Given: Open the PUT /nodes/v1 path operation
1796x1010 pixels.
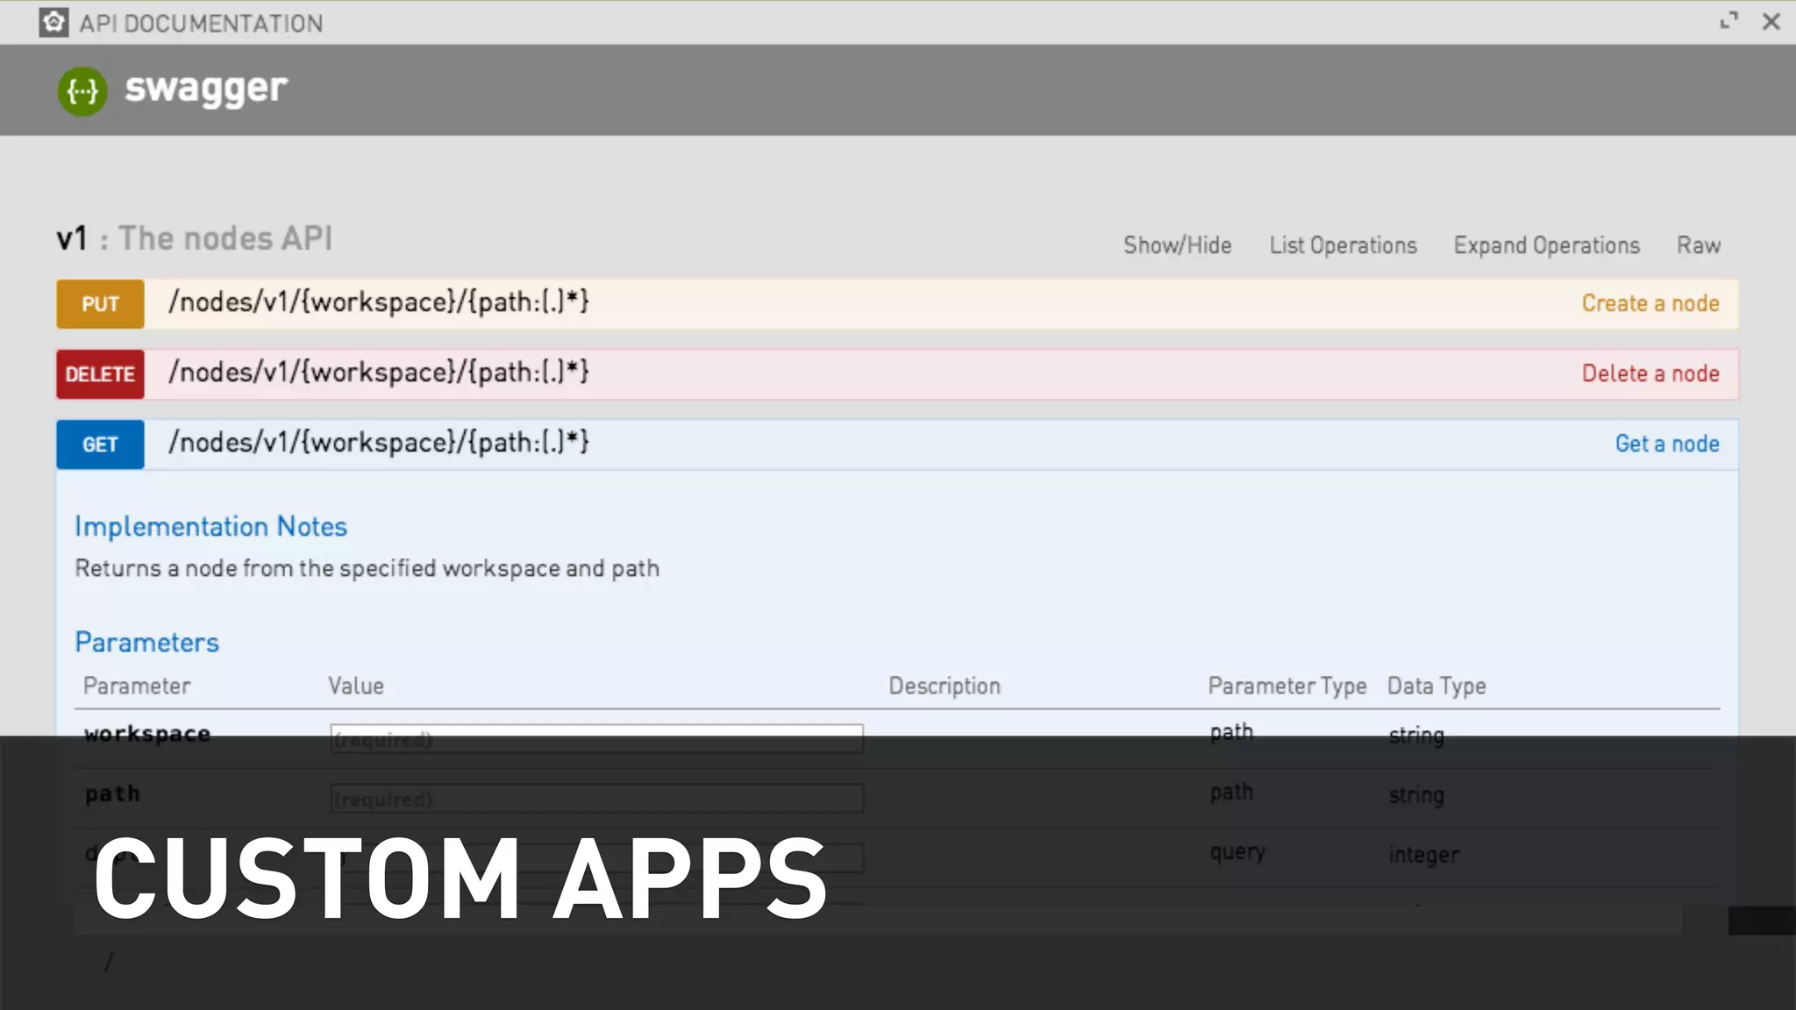Looking at the screenshot, I should pos(379,302).
